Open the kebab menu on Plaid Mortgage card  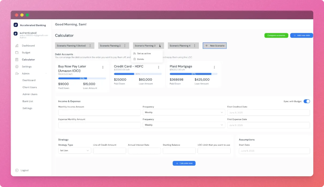pos(214,67)
